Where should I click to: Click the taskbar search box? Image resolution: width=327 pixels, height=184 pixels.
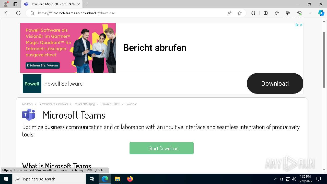pyautogui.click(x=49, y=179)
